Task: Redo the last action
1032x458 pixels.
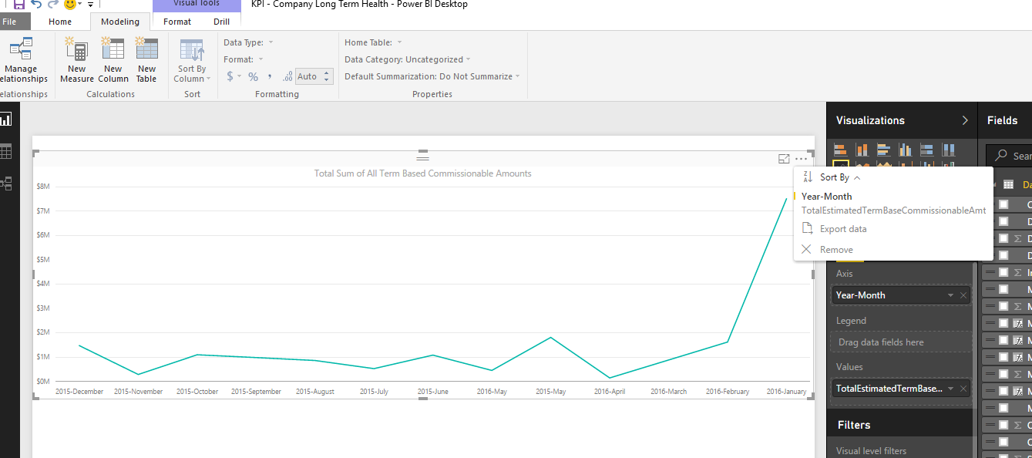Action: pos(52,4)
